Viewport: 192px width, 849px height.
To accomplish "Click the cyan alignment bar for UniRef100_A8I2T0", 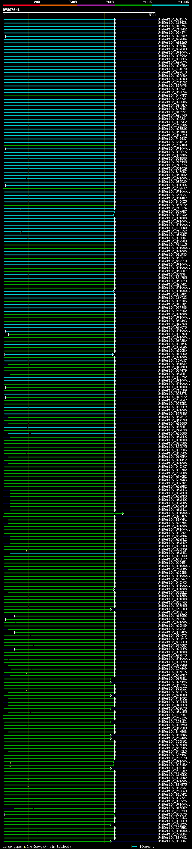I will [x=59, y=20].
